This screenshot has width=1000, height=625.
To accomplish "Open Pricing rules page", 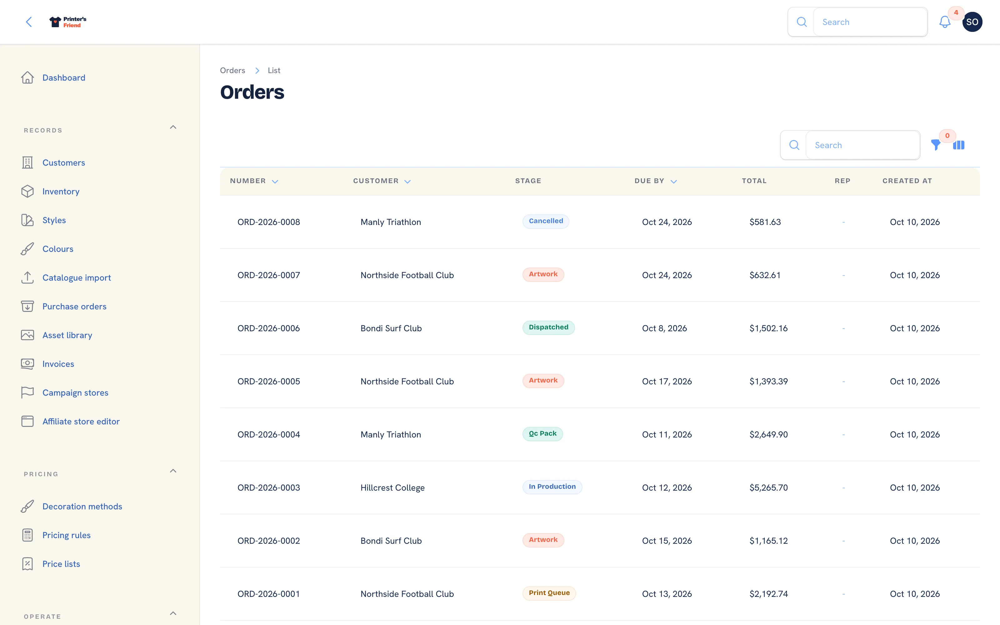I will click(66, 535).
